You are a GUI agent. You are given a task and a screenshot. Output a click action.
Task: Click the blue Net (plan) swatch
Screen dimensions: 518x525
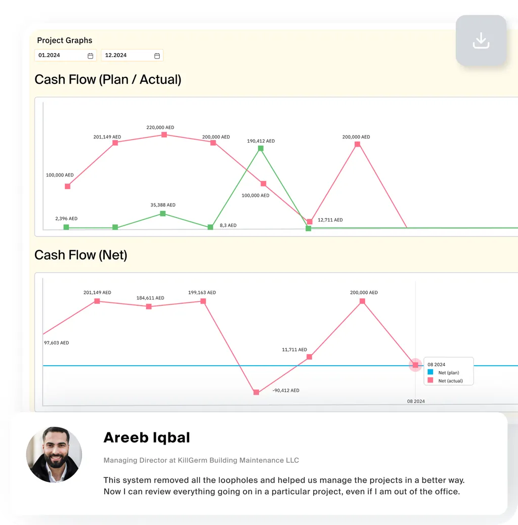tap(430, 372)
